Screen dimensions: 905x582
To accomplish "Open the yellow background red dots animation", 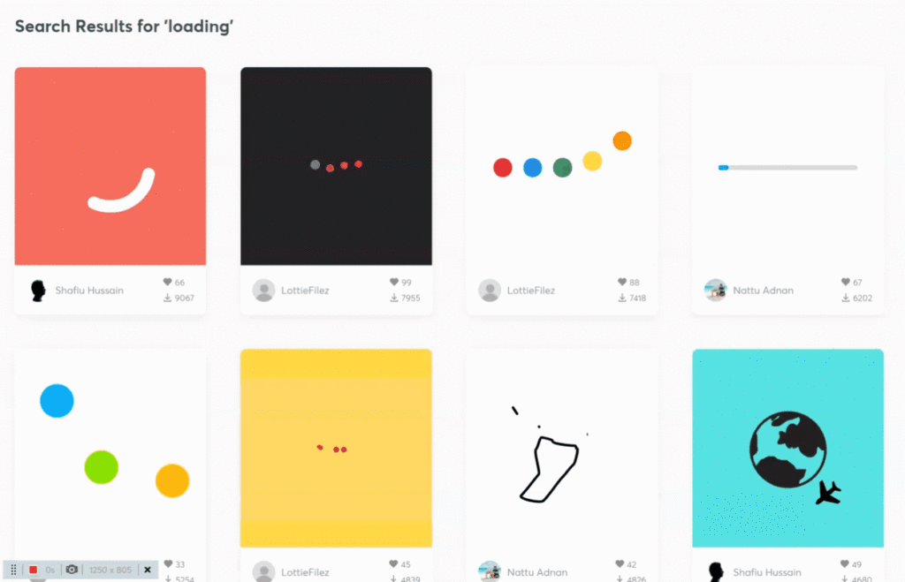I will [x=336, y=448].
